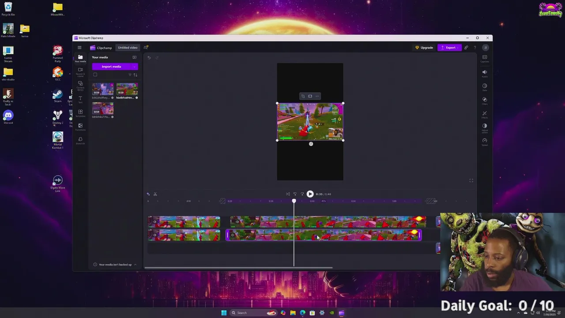565x318 pixels.
Task: Click the selected clip's left trim handle
Action: 227,235
